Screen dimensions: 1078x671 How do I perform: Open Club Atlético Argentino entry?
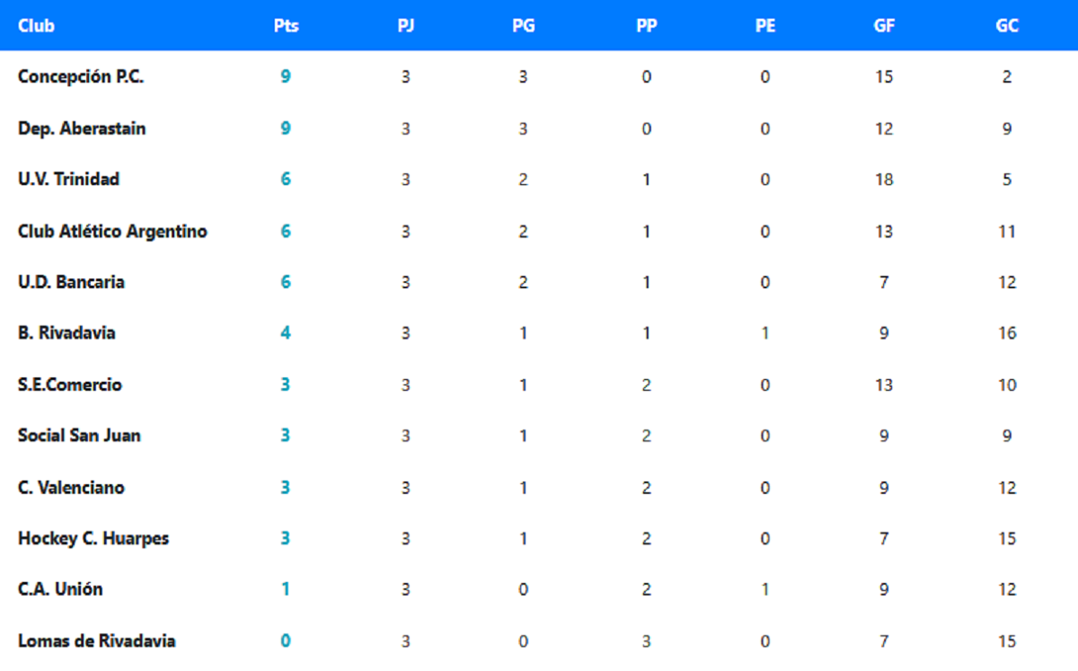[112, 232]
